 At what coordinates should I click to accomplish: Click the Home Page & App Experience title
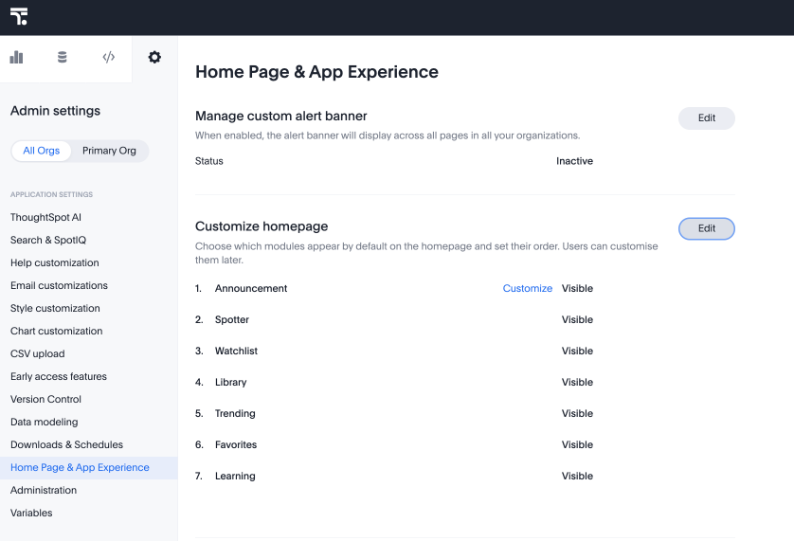click(x=317, y=72)
